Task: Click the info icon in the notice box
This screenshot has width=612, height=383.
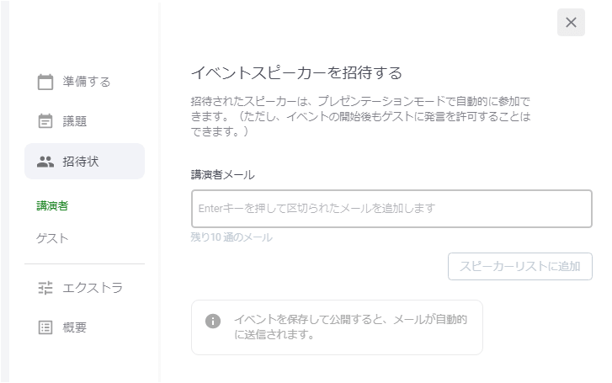Action: click(x=213, y=321)
